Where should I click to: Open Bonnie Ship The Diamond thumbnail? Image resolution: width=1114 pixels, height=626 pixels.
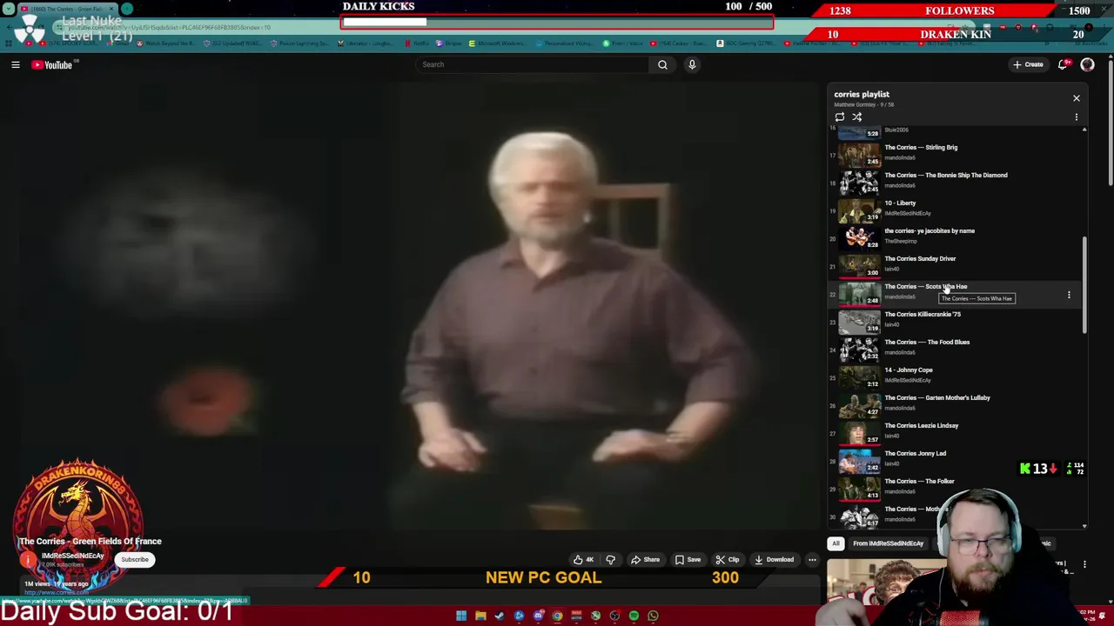pos(859,183)
